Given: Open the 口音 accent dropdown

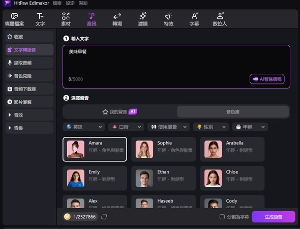Looking at the screenshot, I should pyautogui.click(x=126, y=127).
